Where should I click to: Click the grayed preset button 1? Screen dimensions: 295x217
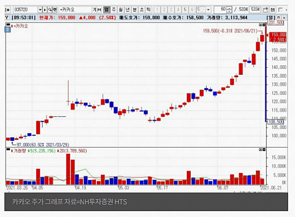click(x=157, y=10)
